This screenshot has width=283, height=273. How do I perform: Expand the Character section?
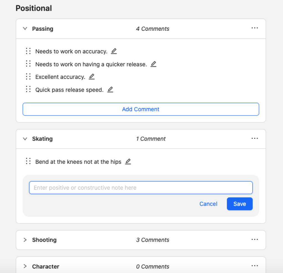tap(25, 266)
